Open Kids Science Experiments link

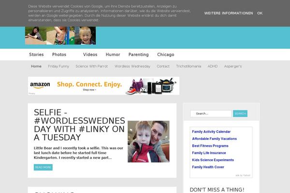tap(213, 160)
